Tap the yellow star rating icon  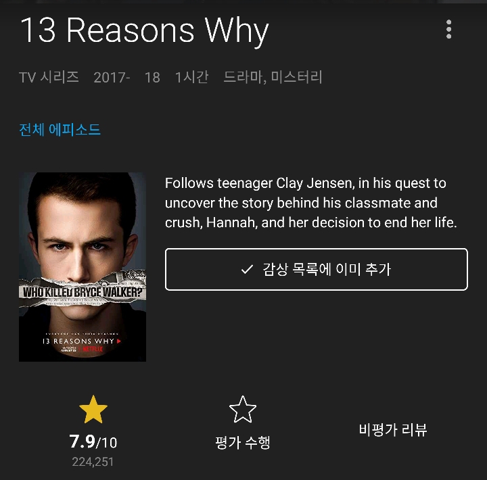[93, 409]
